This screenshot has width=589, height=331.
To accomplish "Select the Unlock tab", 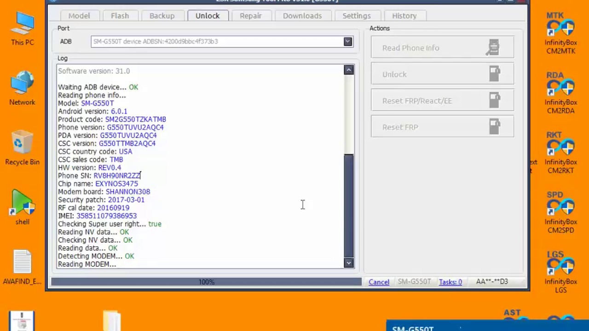I will click(208, 16).
